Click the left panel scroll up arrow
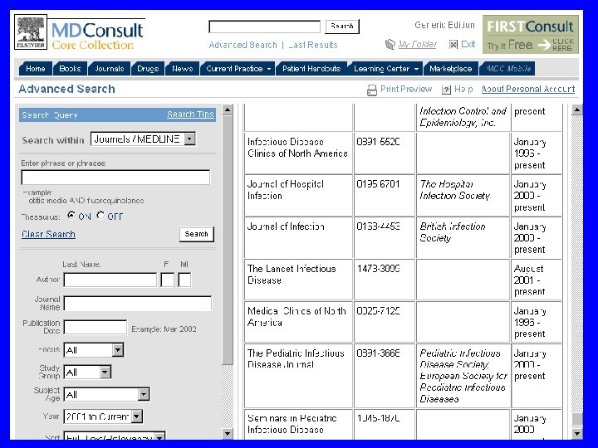The image size is (598, 448). click(x=228, y=110)
